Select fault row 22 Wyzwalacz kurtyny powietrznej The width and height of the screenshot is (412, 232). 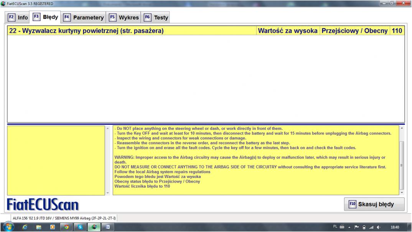pyautogui.click(x=206, y=31)
